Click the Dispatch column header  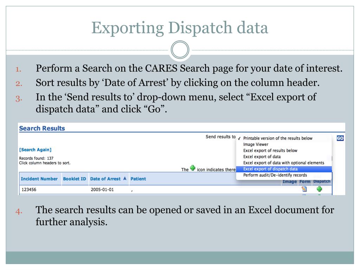coord(322,181)
